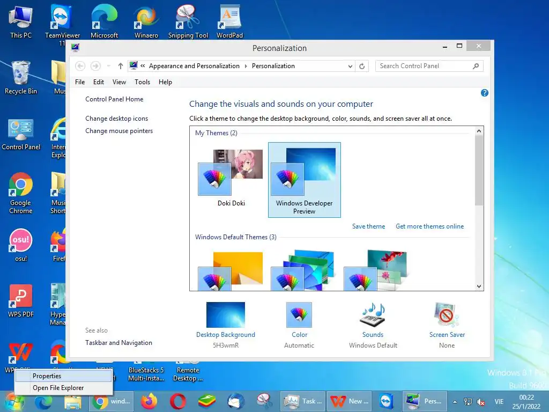Open the This PC desktop icon
The width and height of the screenshot is (549, 412).
tap(21, 22)
